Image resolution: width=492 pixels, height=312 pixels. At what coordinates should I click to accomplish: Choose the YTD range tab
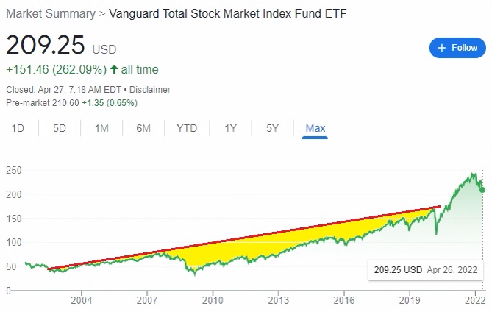point(187,128)
